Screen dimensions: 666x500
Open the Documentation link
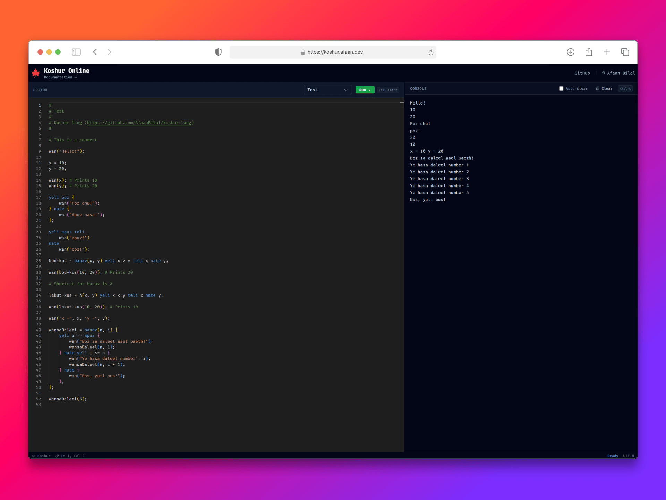pos(60,77)
